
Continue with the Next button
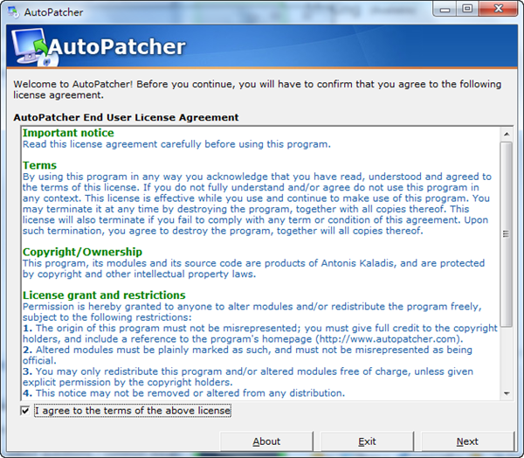click(x=467, y=441)
